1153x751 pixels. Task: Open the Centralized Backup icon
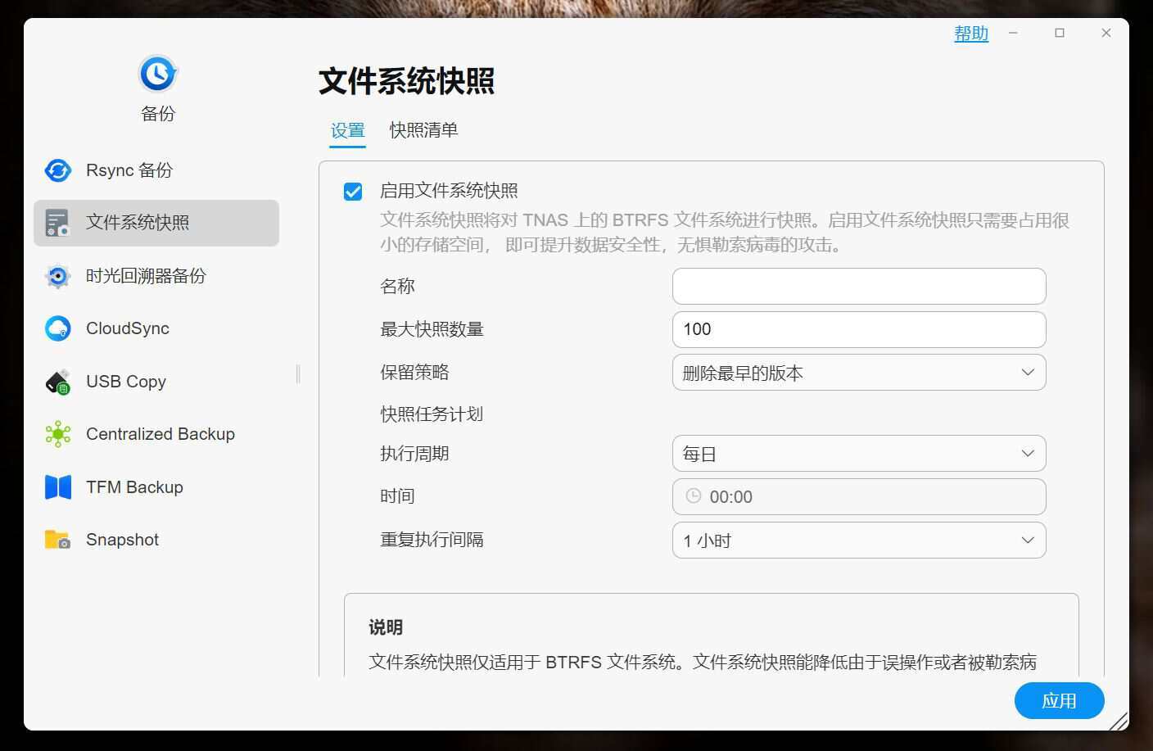pos(58,434)
